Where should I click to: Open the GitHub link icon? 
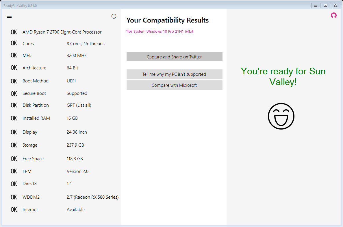pos(333,15)
